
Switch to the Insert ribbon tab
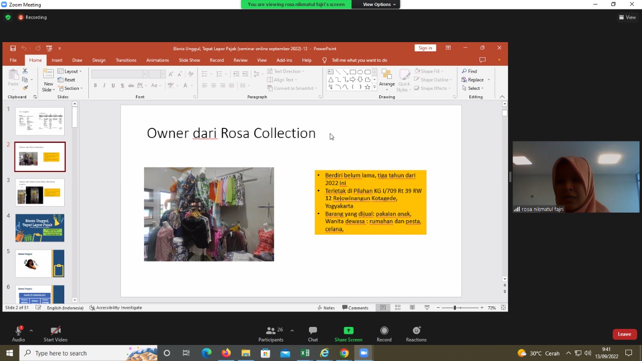pos(57,60)
